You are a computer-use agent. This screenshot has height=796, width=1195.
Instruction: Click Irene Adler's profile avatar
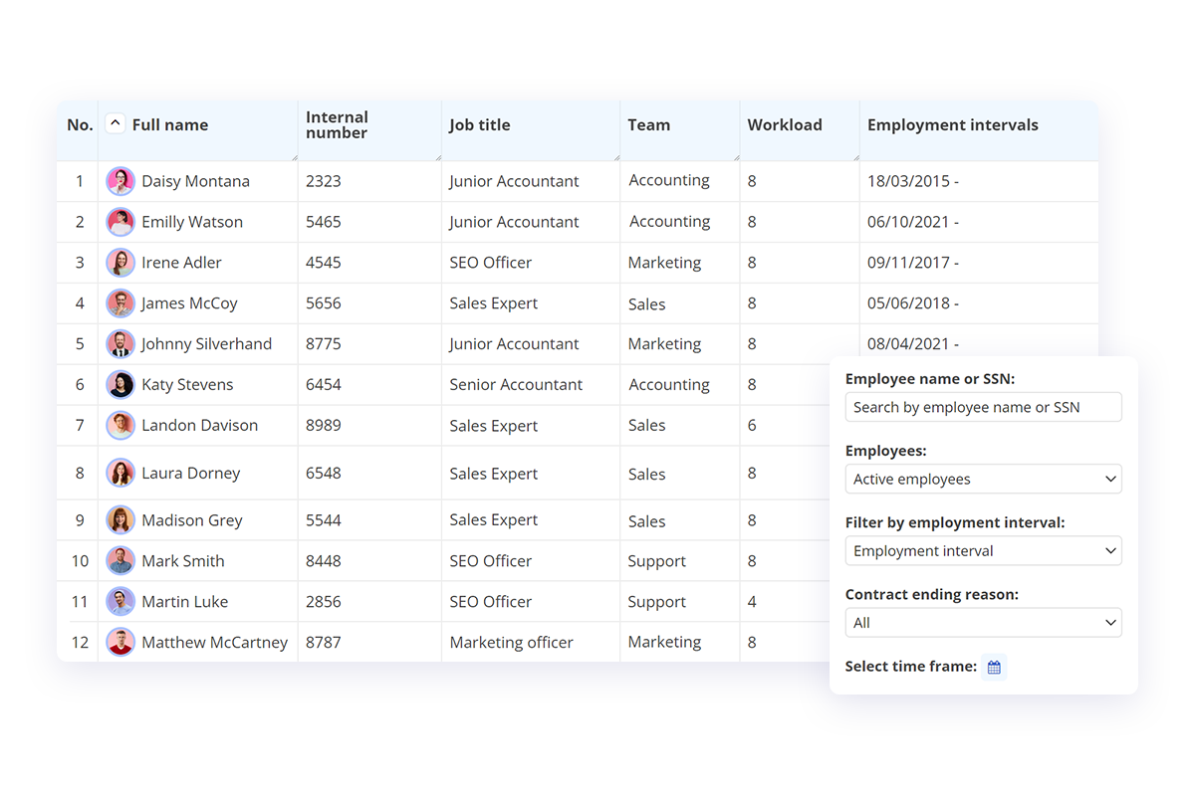coord(120,263)
